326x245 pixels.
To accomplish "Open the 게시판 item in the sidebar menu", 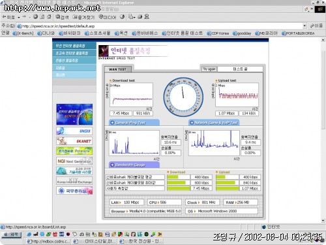I will tap(74, 75).
